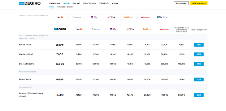The image size is (226, 111).
Task: Click the 'NASDAQ y NYSE' section header
Action: click(x=25, y=87)
